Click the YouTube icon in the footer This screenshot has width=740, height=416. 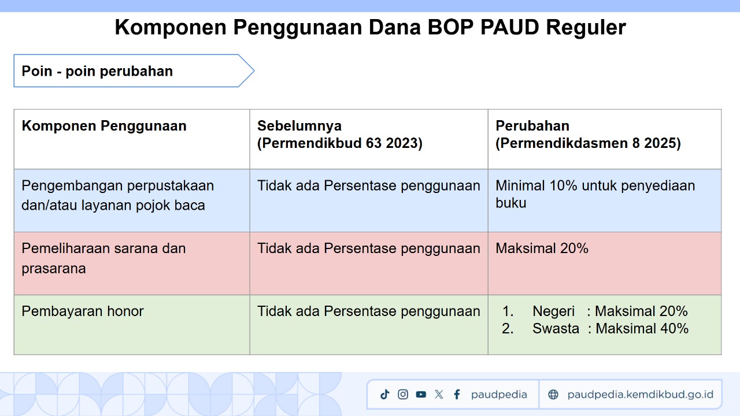click(x=421, y=395)
